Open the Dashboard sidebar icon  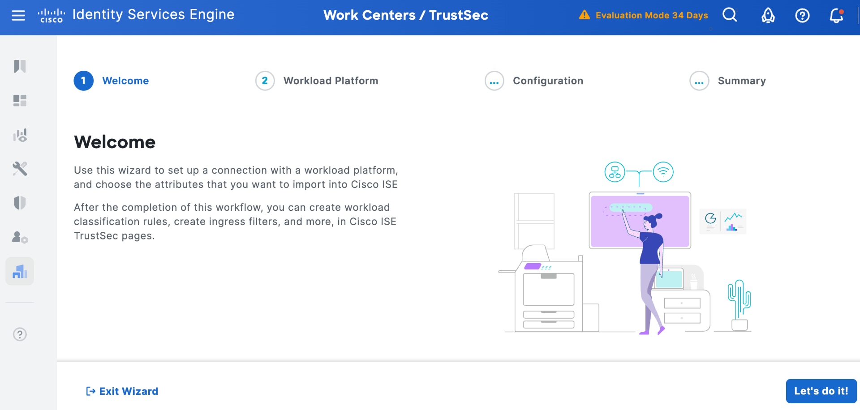point(20,100)
